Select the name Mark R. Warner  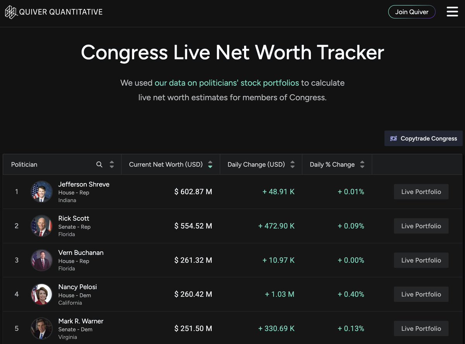click(81, 321)
